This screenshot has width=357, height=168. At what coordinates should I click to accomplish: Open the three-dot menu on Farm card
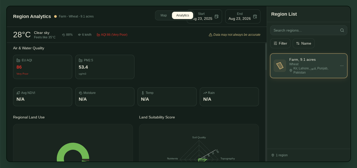tap(342, 66)
